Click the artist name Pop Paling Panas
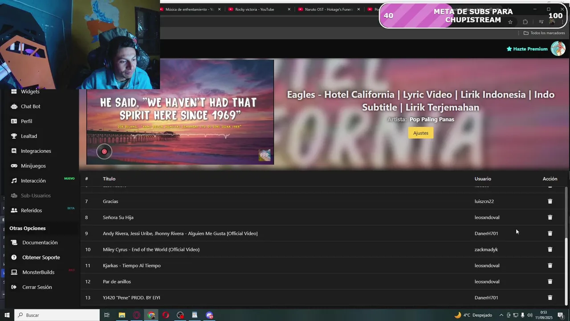 click(432, 119)
